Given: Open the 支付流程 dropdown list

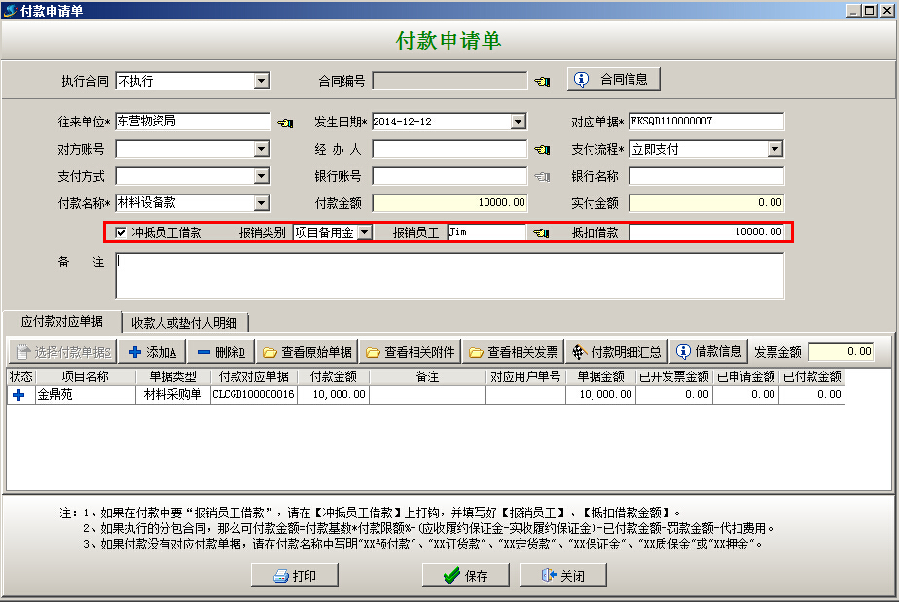Looking at the screenshot, I should [774, 149].
